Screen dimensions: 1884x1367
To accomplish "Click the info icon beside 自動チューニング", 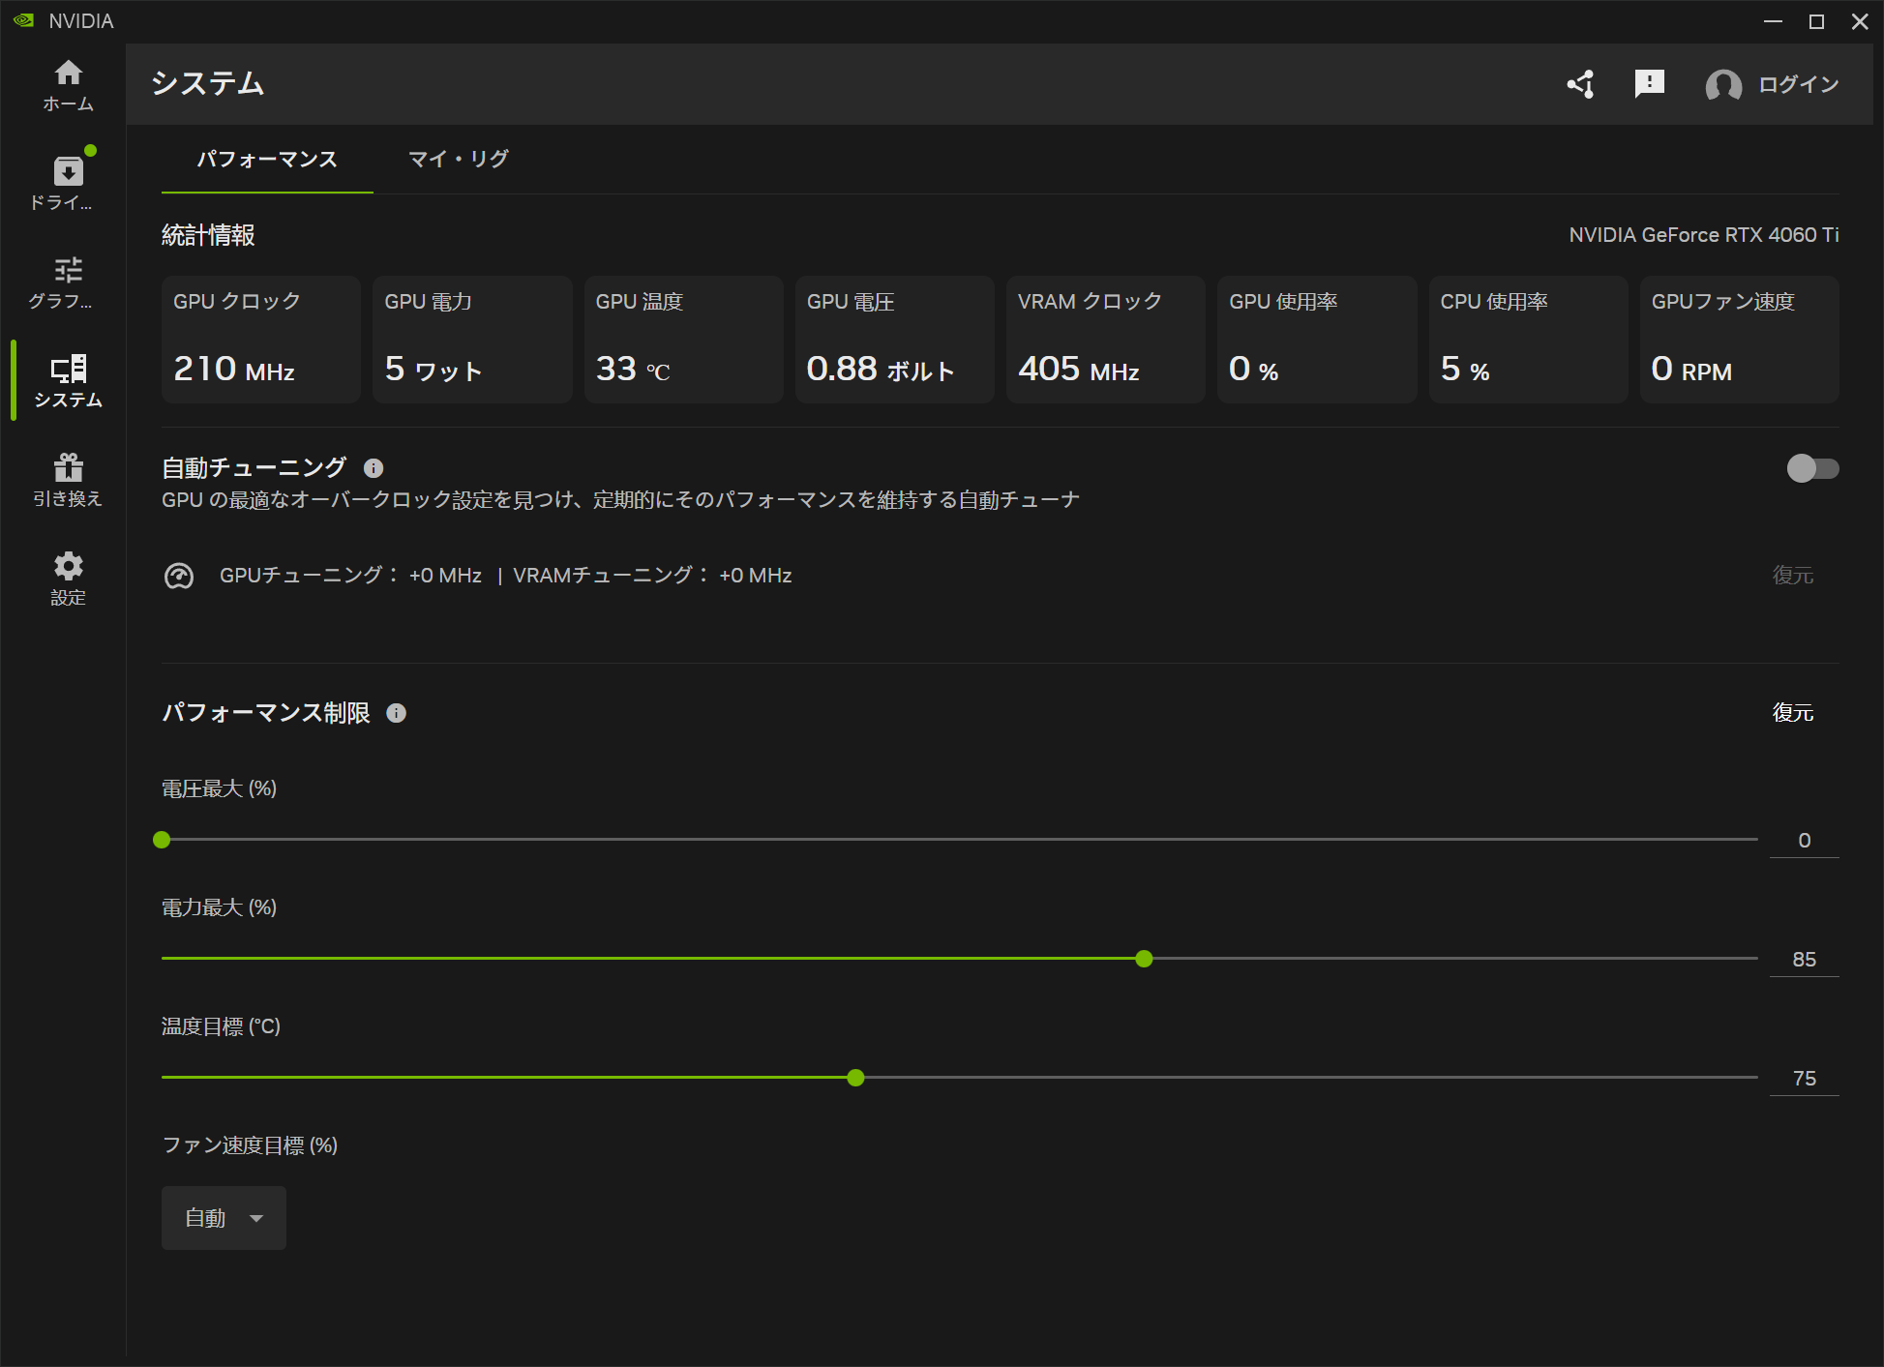I will [374, 468].
